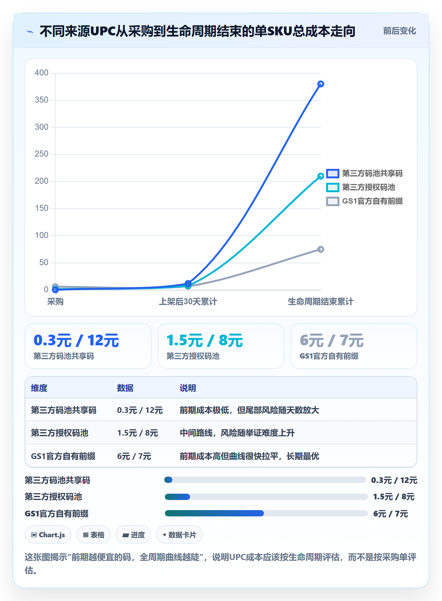Click the cyan line endpoint near 210
The height and width of the screenshot is (601, 442).
[x=320, y=176]
